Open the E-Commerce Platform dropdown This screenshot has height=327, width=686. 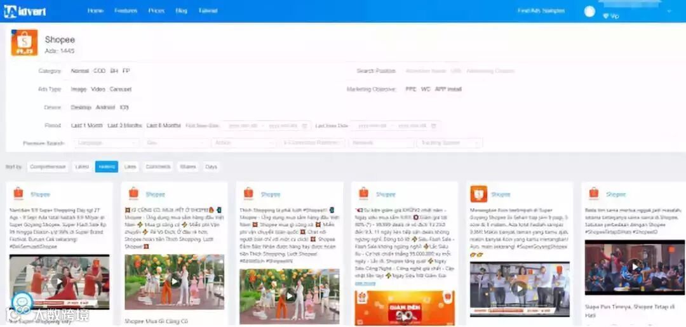point(313,143)
